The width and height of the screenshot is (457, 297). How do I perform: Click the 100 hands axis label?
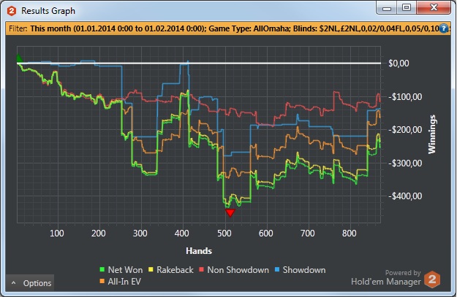click(x=56, y=234)
